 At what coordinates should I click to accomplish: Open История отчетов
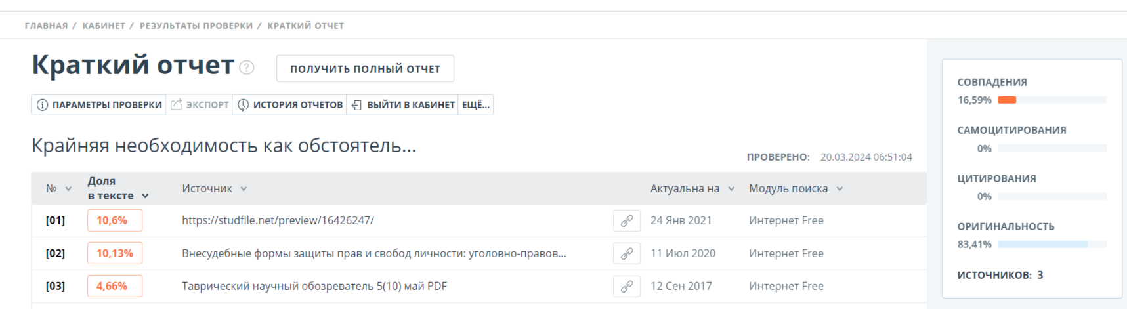(289, 105)
